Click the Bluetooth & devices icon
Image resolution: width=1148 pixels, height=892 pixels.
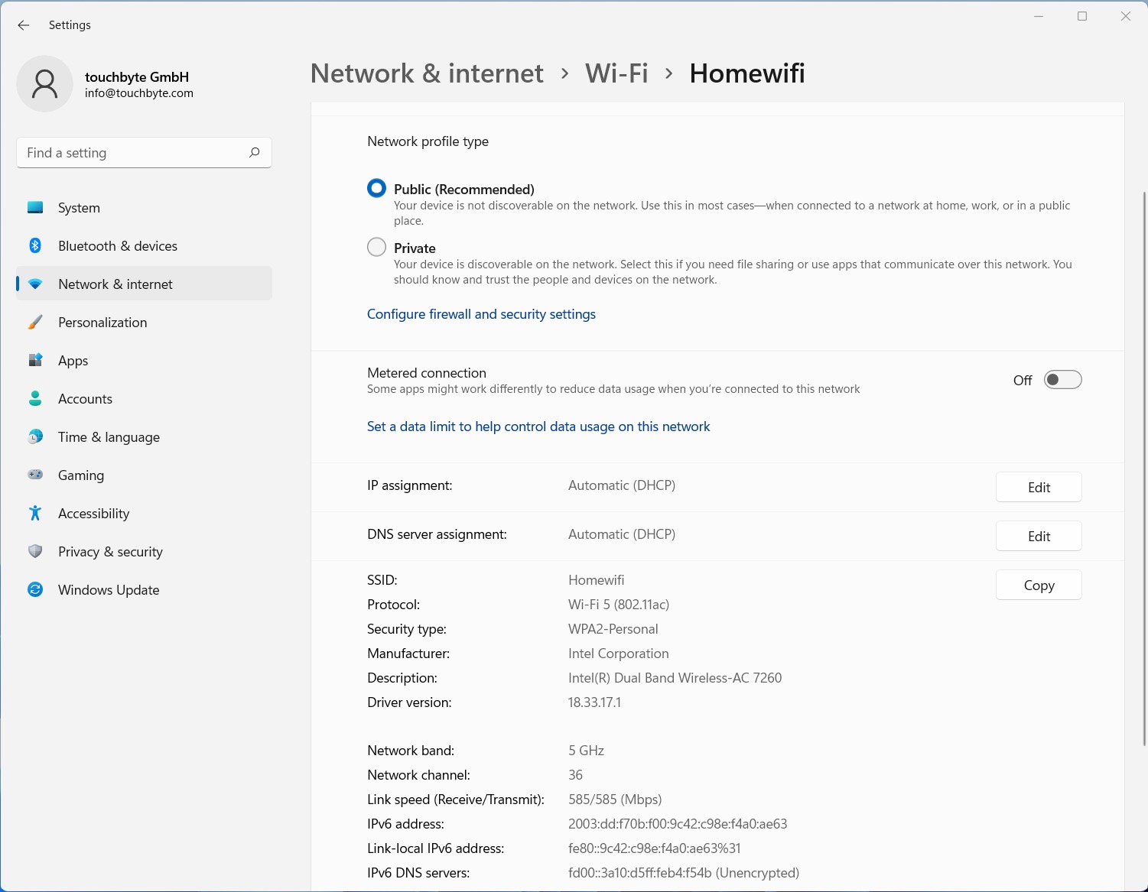(x=35, y=246)
